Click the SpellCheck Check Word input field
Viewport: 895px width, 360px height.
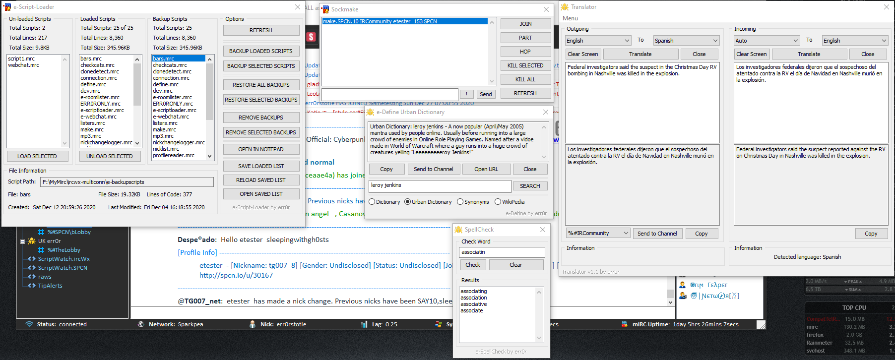click(502, 252)
